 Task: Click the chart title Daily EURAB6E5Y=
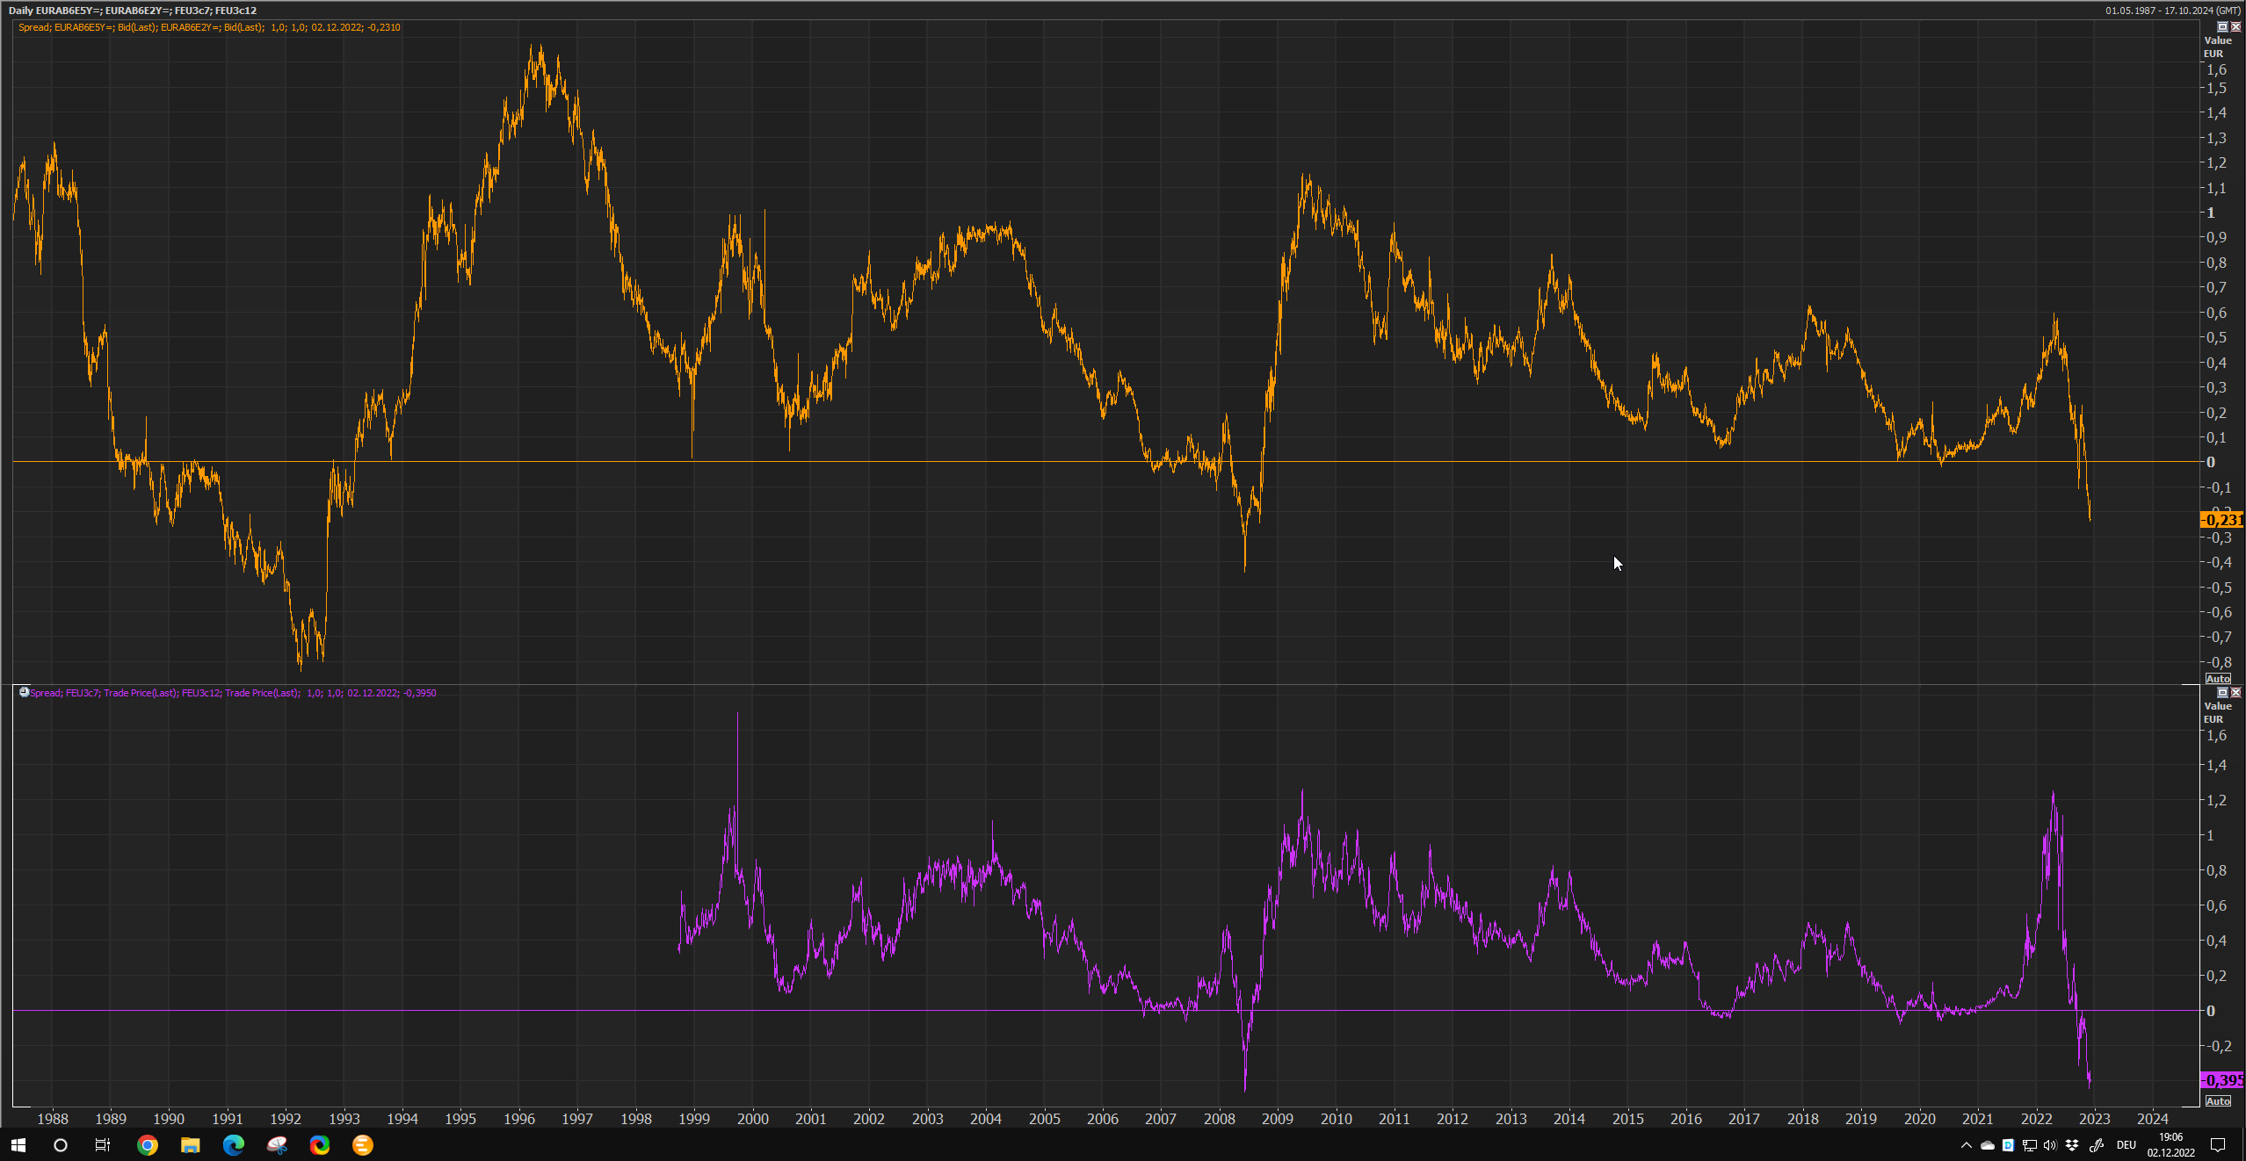pos(132,11)
